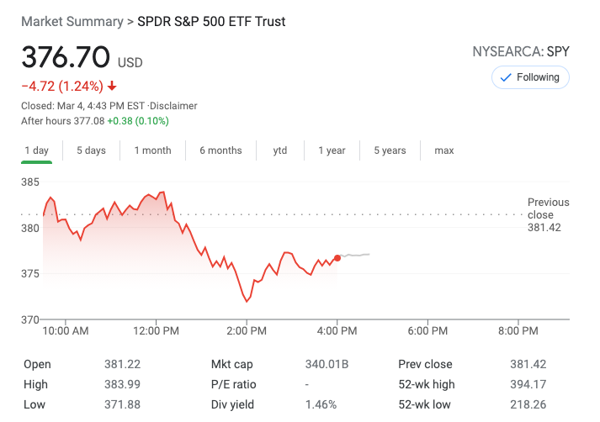Show the 5 years price history
600x422 pixels.
pyautogui.click(x=390, y=150)
